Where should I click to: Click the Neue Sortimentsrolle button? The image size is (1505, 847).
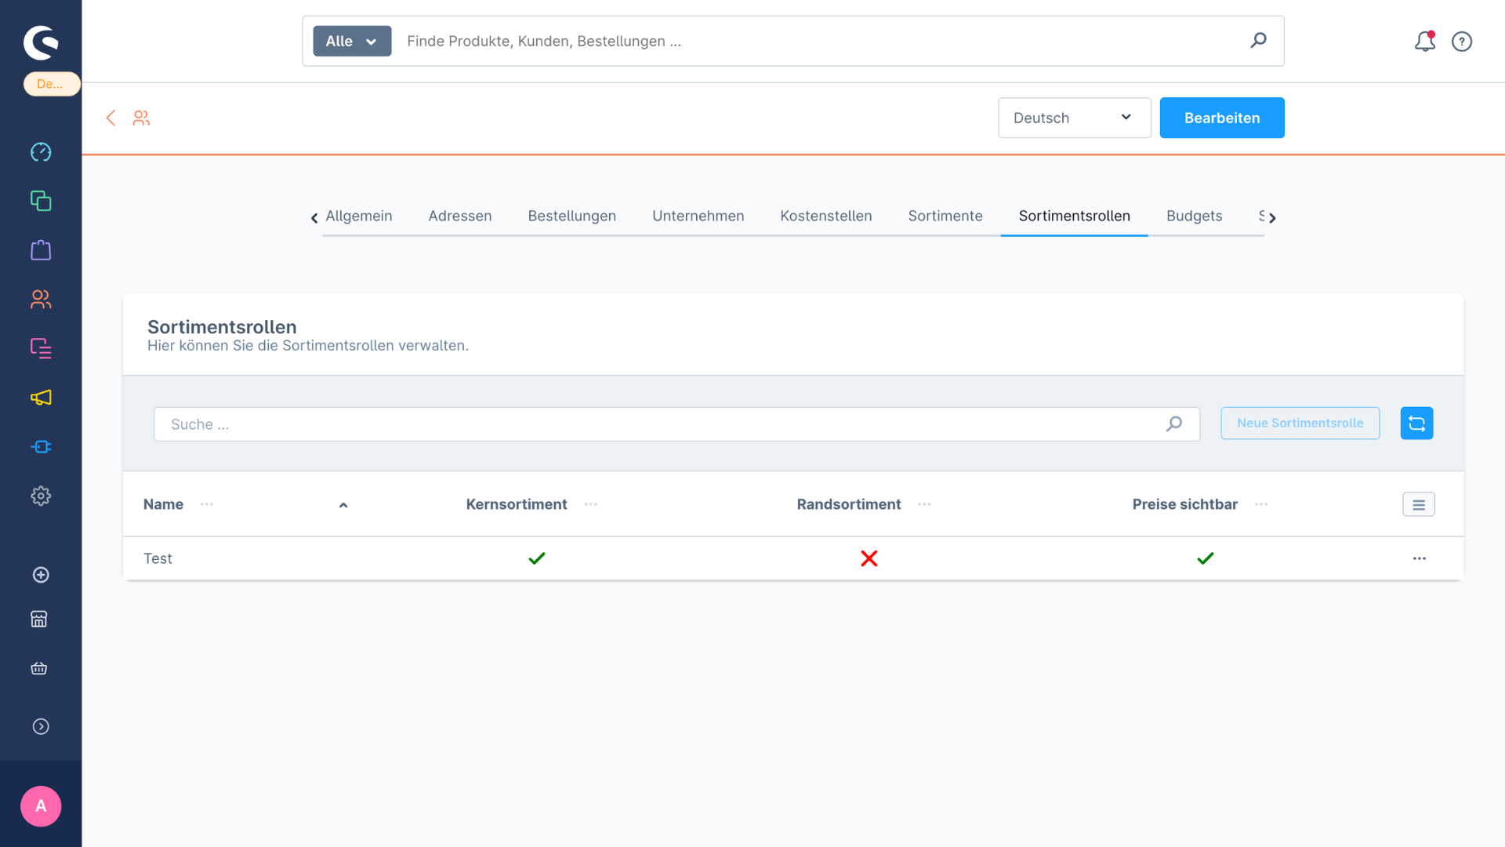pyautogui.click(x=1300, y=423)
